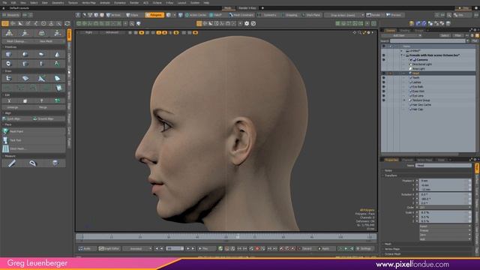Screen dimensions: 480x270
Task: Pick the ruler measure tool
Action: pos(12,163)
